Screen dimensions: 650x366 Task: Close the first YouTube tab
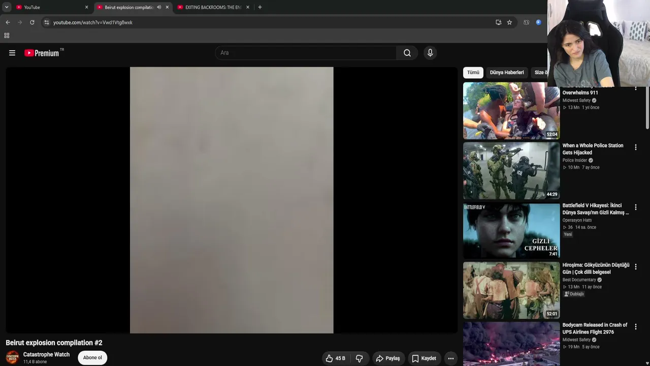pyautogui.click(x=86, y=7)
